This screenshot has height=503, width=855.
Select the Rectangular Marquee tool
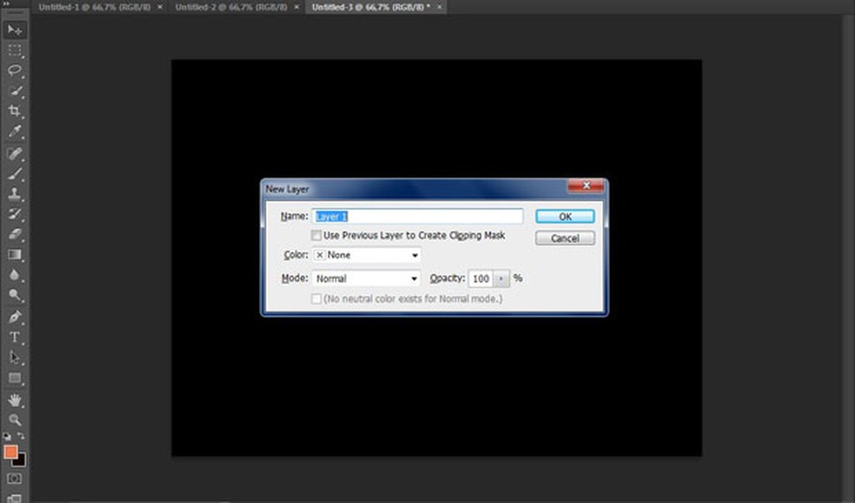(x=15, y=50)
